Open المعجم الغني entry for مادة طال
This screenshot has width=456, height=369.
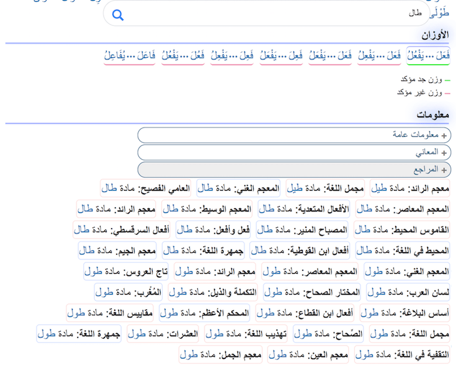point(238,188)
